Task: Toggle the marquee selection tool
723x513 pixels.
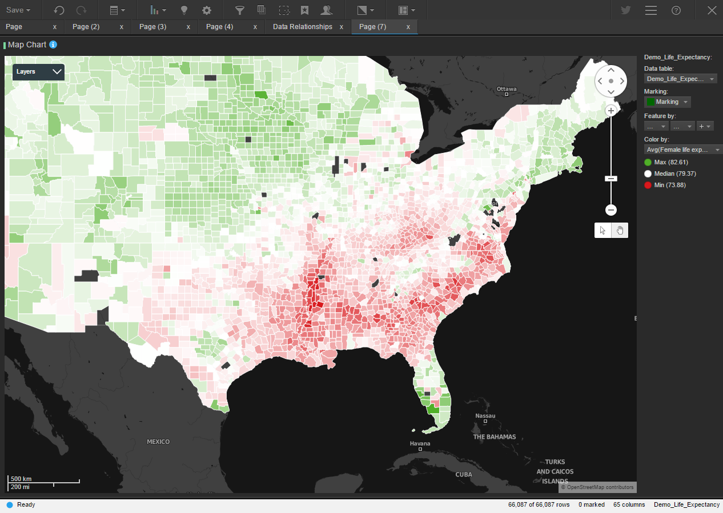Action: (x=283, y=10)
